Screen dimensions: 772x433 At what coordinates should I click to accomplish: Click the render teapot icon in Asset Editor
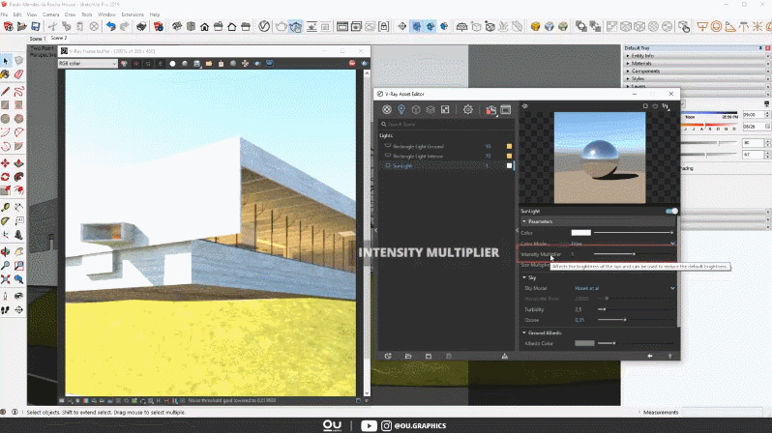coord(490,110)
